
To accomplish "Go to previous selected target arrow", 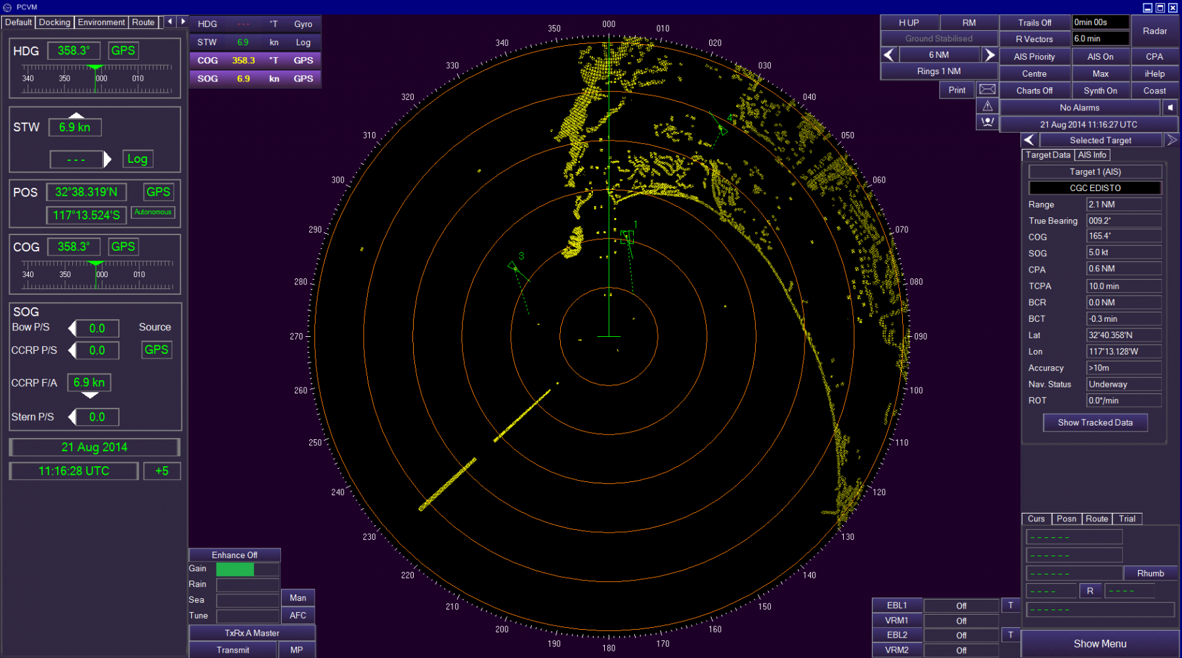I will (1029, 140).
